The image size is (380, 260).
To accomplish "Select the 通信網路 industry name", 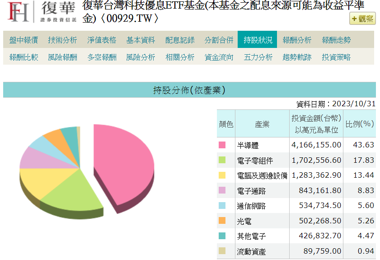I will point(251,206).
